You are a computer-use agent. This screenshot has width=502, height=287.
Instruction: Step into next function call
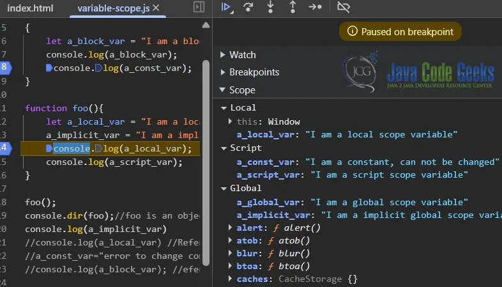click(271, 7)
